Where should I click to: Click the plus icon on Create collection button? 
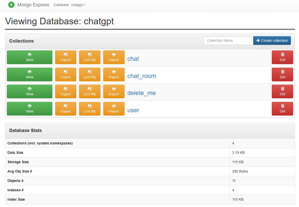tap(258, 40)
